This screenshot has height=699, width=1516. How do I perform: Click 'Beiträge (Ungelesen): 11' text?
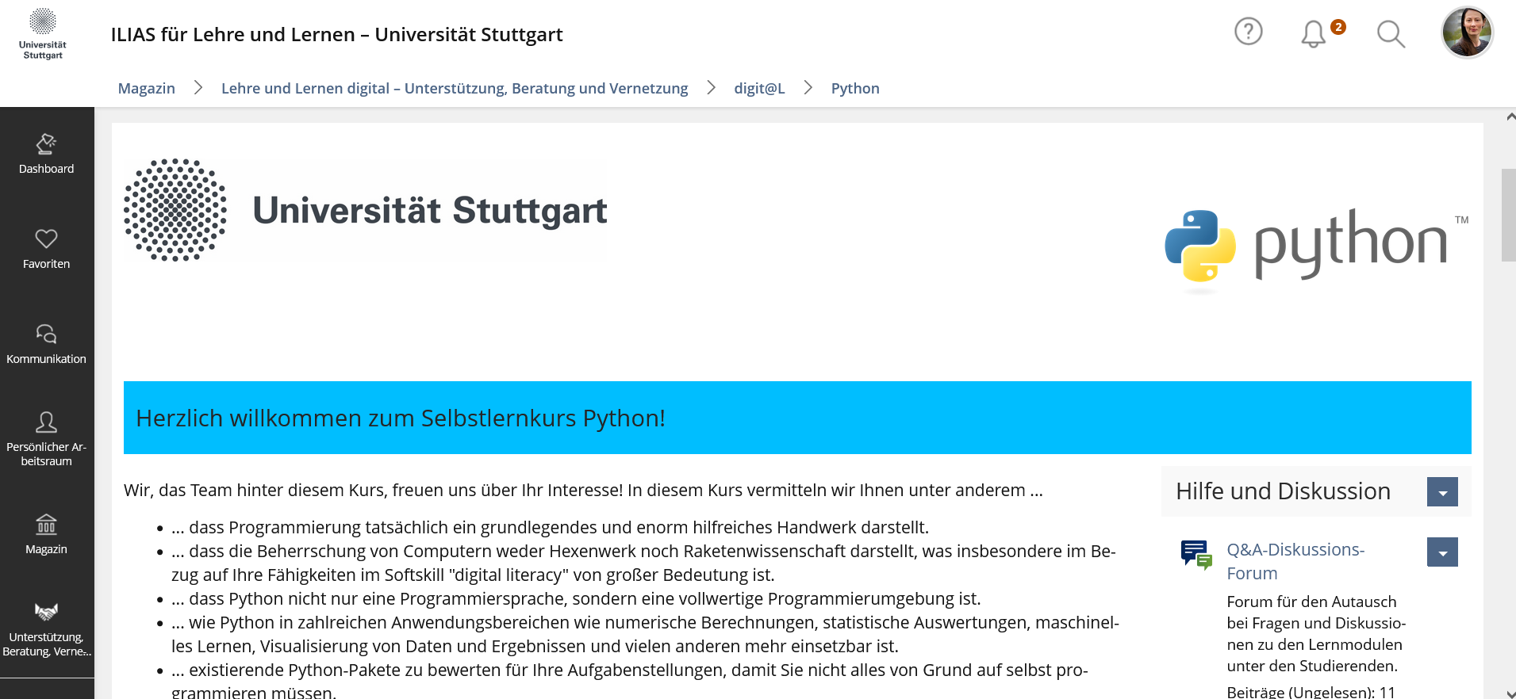pos(1311,692)
